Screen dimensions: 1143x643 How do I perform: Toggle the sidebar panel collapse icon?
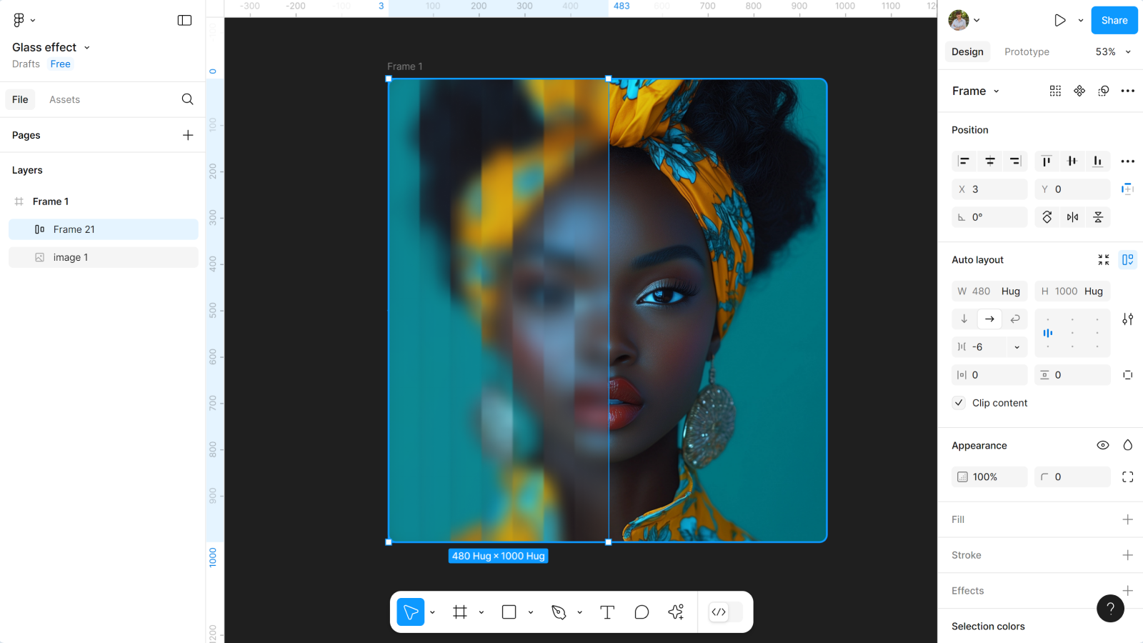click(184, 20)
